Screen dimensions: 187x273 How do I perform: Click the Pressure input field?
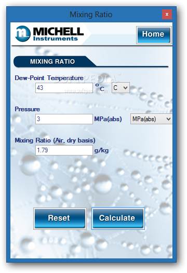click(x=64, y=119)
